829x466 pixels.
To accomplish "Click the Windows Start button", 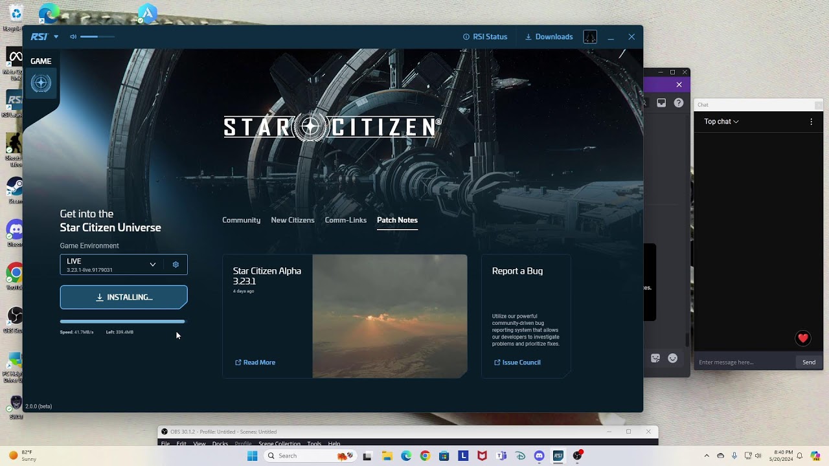I will coord(252,456).
